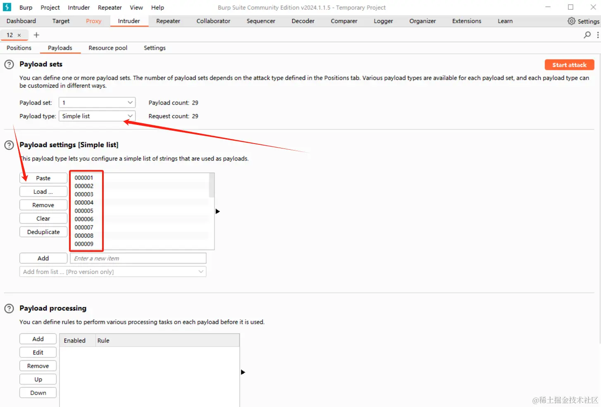Switch to the Target tab
This screenshot has width=601, height=407.
coord(61,21)
